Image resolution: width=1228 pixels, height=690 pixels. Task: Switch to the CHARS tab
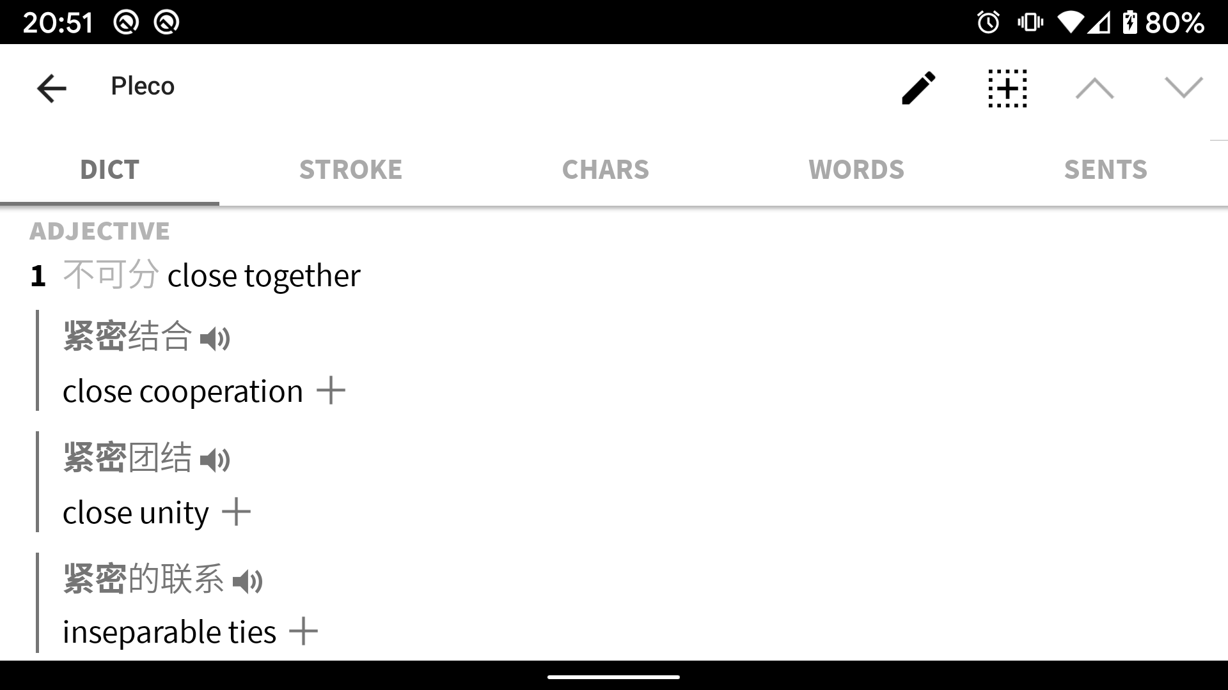pos(605,170)
